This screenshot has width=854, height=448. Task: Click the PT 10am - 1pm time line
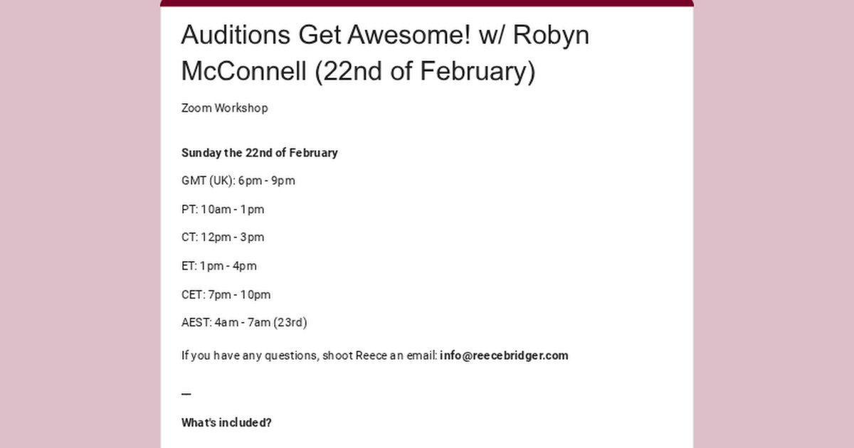click(x=222, y=209)
